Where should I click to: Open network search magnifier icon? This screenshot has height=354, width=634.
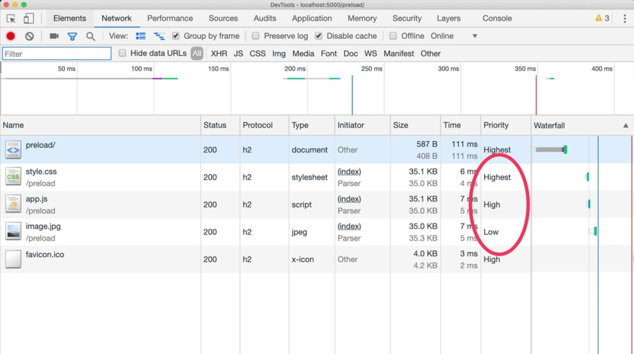tap(90, 37)
